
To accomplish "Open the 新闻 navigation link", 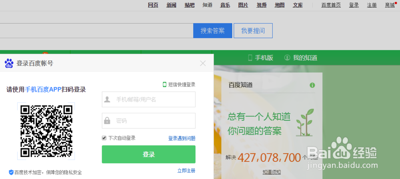I will point(172,5).
